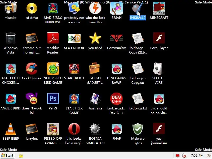This screenshot has height=159, width=212.
Task: Click the 'you tried' star icon
Action: coord(95,38)
